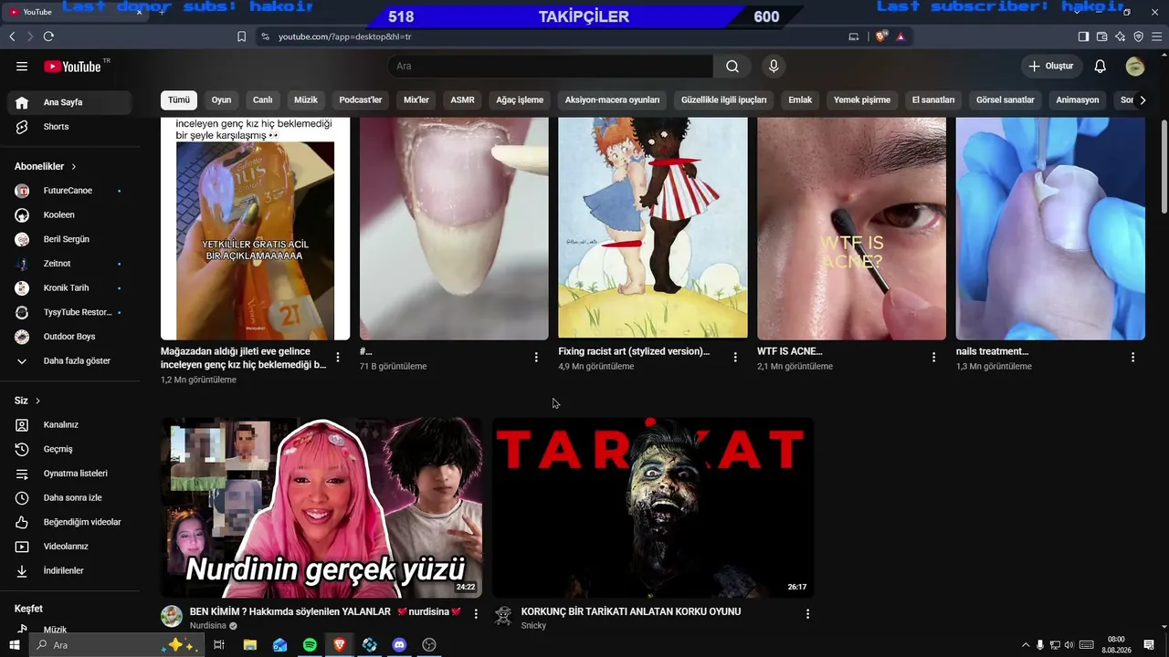Reload the page in the browser
The image size is (1169, 657).
(48, 36)
